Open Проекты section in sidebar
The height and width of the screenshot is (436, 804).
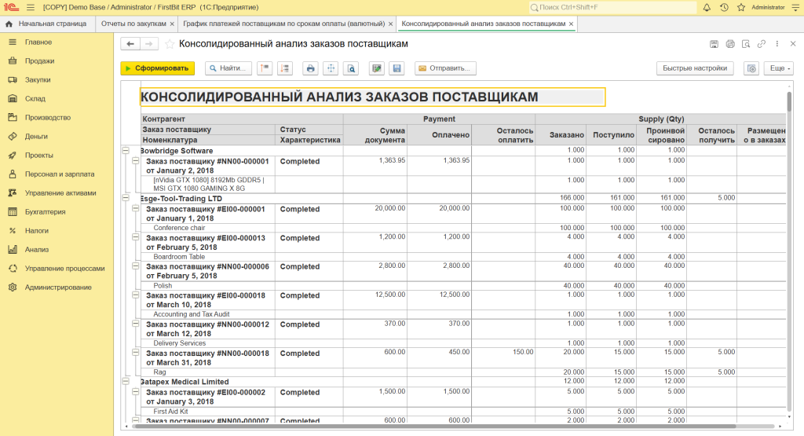57,156
